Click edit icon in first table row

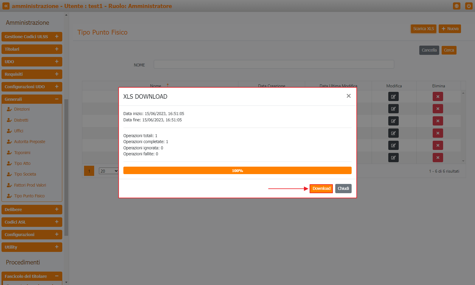point(393,97)
